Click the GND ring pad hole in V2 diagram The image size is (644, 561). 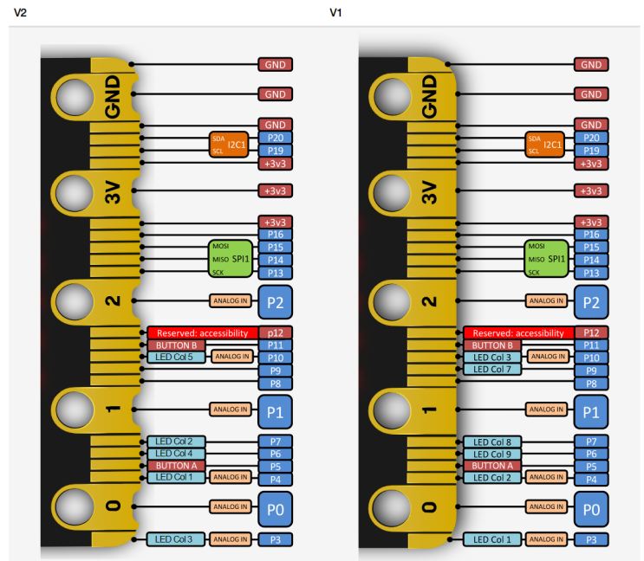[75, 98]
